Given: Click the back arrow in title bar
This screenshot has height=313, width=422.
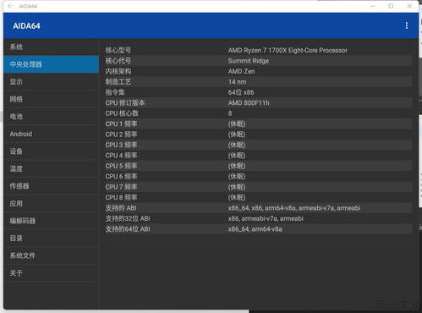Looking at the screenshot, I should click(10, 6).
